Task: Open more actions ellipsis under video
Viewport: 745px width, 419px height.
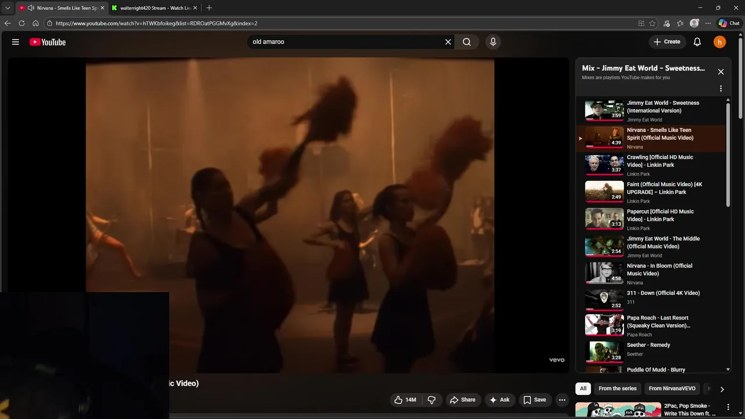Action: tap(562, 400)
